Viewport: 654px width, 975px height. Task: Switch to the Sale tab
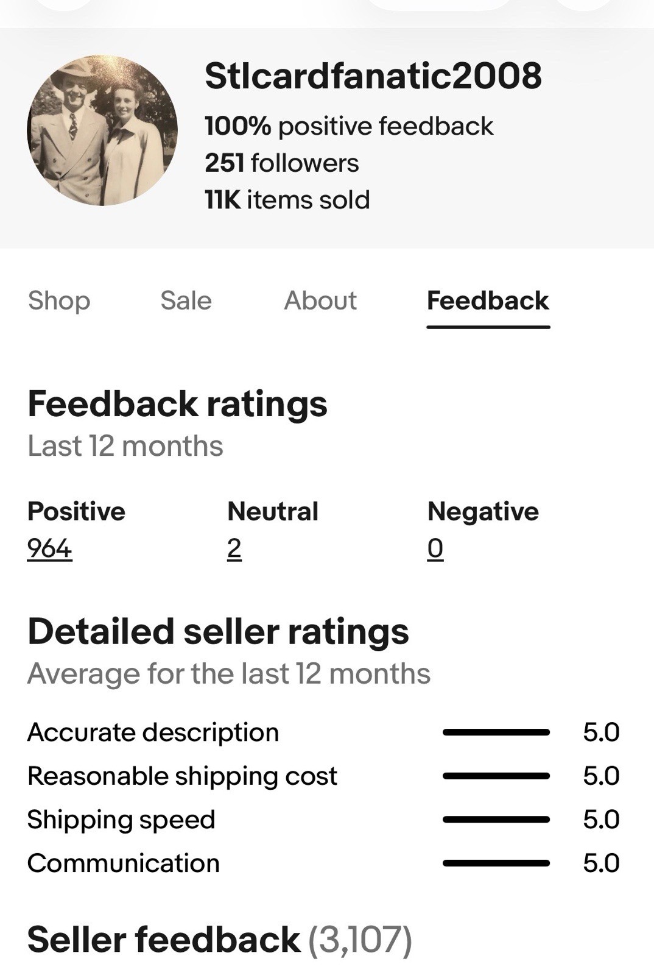point(186,300)
